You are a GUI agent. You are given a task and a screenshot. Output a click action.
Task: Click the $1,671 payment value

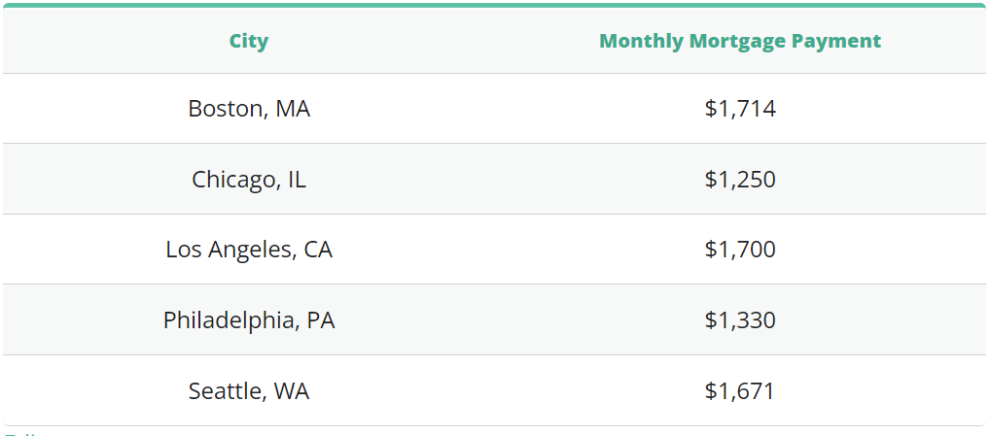[x=739, y=391]
